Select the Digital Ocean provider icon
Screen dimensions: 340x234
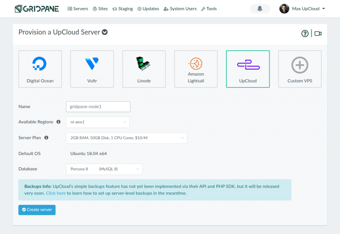point(40,65)
